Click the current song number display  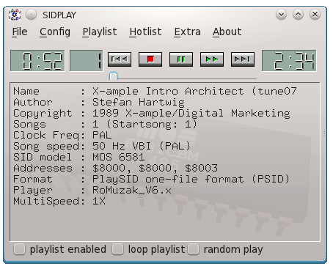[87, 61]
